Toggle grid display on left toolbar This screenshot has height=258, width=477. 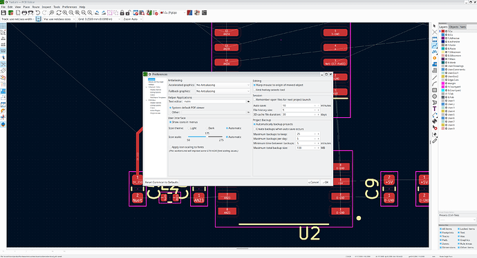pos(3,26)
